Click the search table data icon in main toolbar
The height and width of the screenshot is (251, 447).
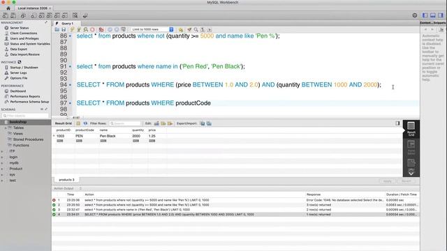click(75, 15)
